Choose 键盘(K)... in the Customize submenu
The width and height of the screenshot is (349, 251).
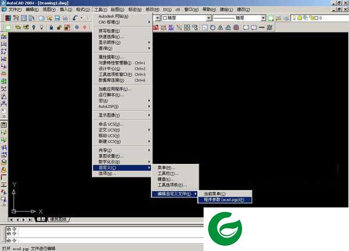click(175, 179)
